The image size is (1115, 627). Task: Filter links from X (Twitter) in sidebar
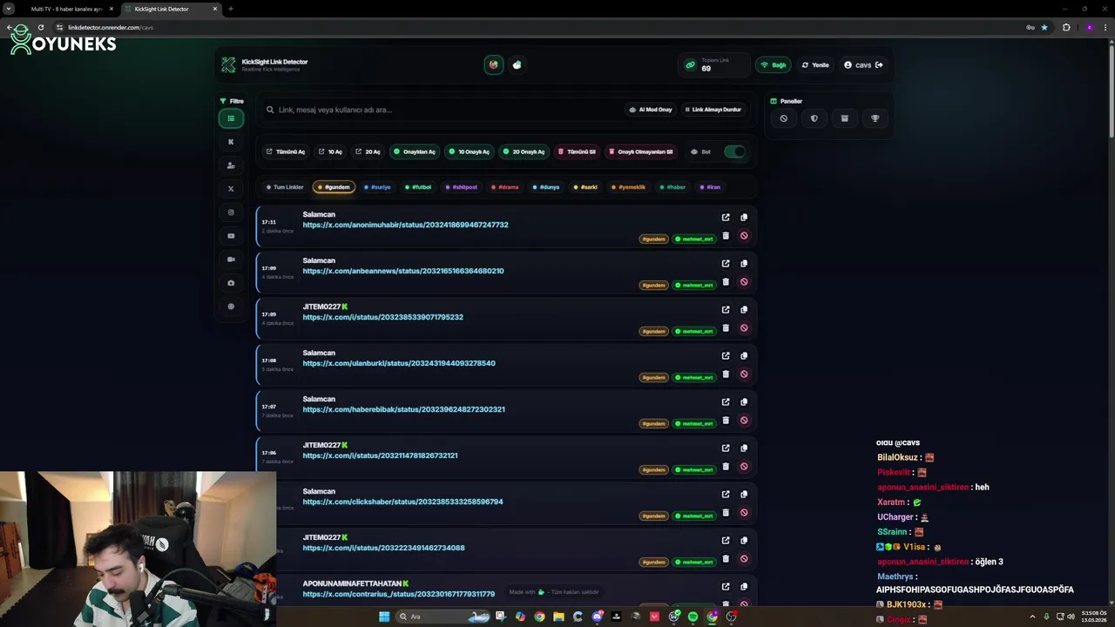(231, 189)
